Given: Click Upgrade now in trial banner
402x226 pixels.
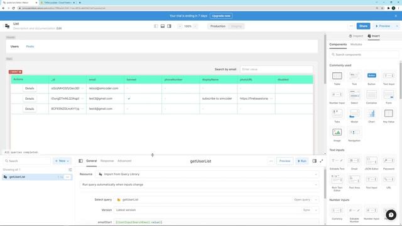Looking at the screenshot, I should pos(221,16).
